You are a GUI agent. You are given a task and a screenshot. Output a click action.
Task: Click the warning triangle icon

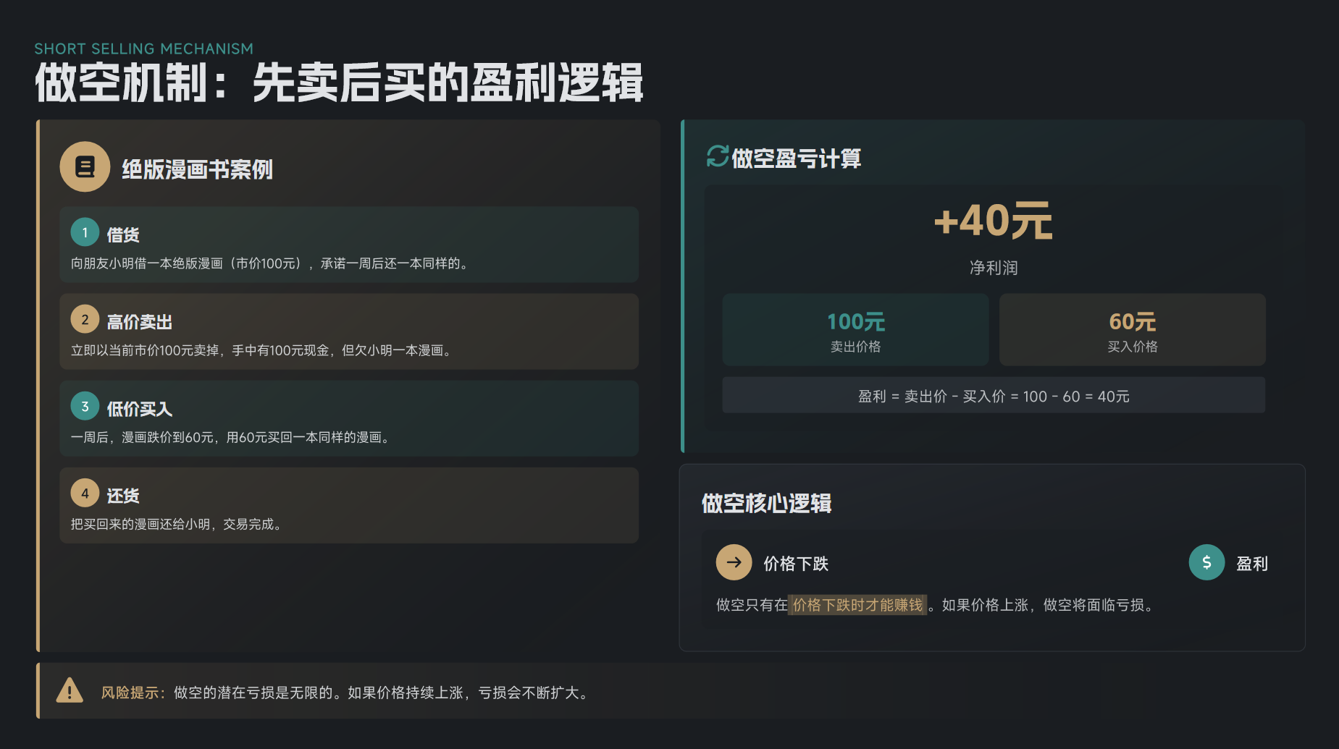(70, 691)
